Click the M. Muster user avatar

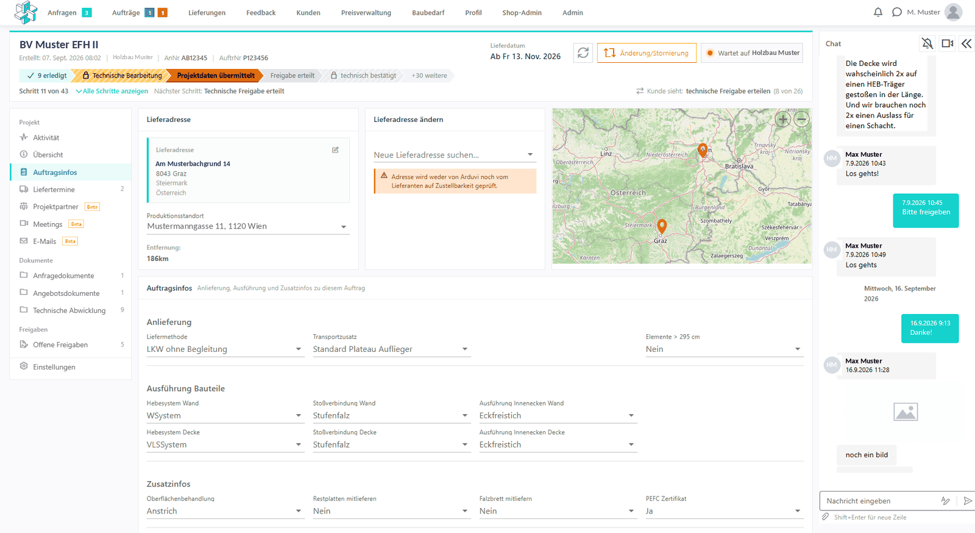[x=953, y=12]
